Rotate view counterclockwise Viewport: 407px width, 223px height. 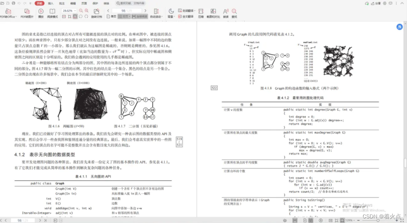coord(81,17)
